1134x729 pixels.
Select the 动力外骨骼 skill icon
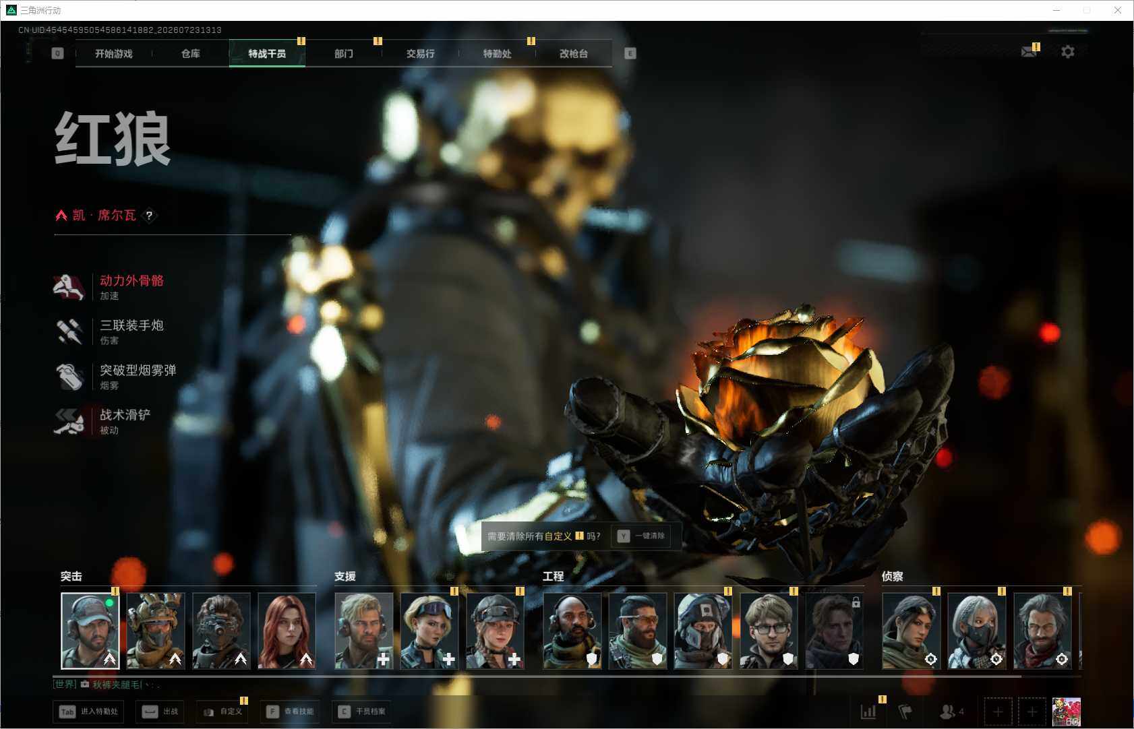(69, 287)
